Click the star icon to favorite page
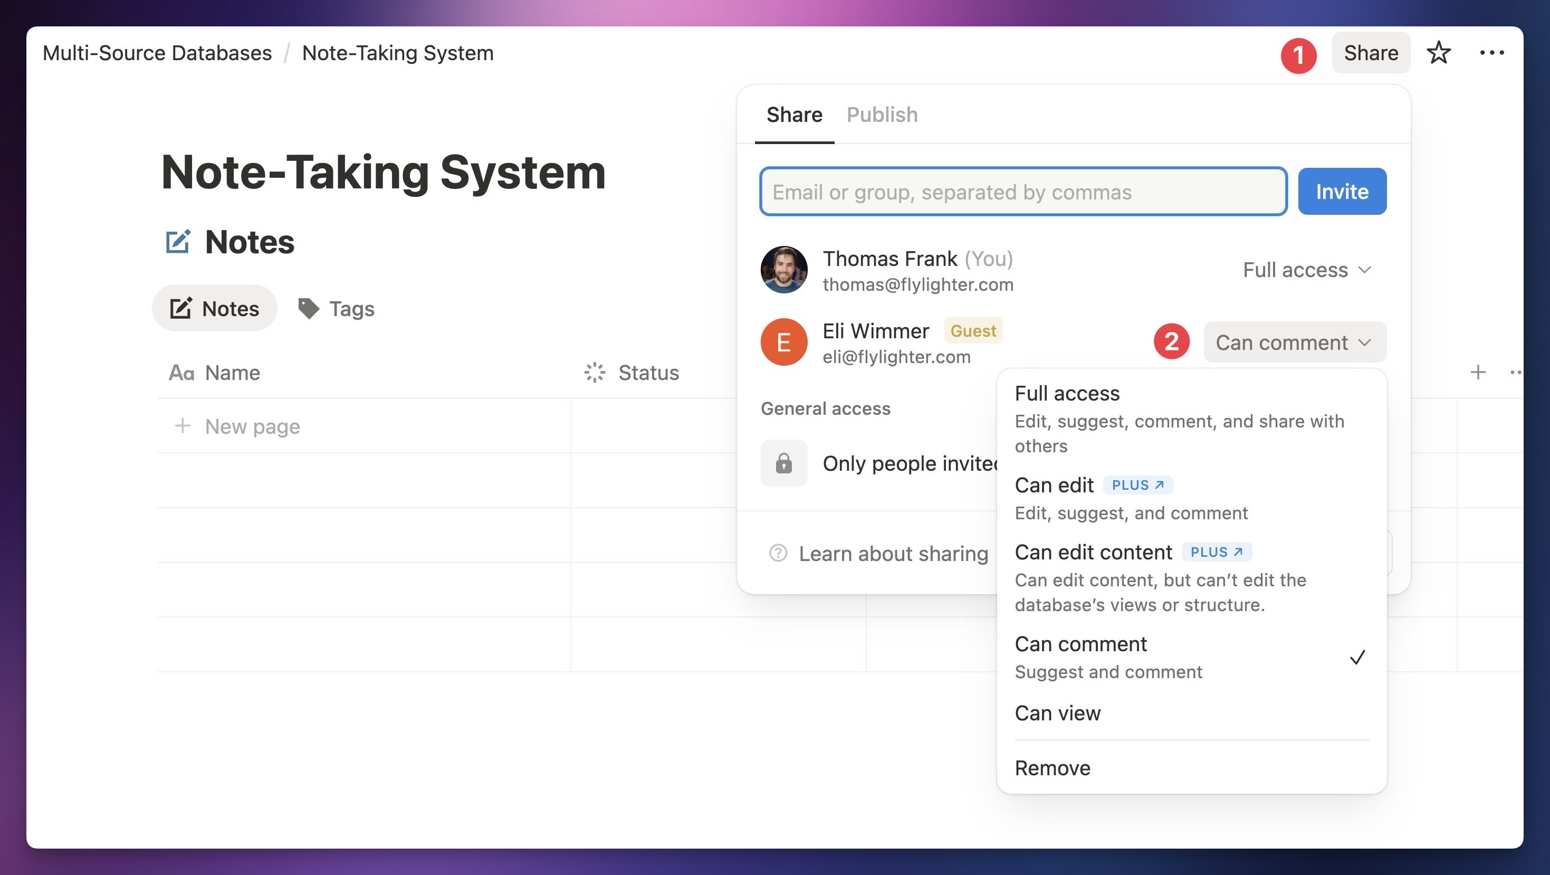 pos(1438,53)
